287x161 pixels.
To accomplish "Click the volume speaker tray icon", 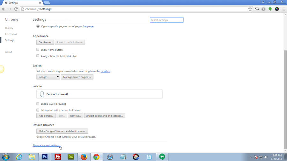I will [x=266, y=157].
